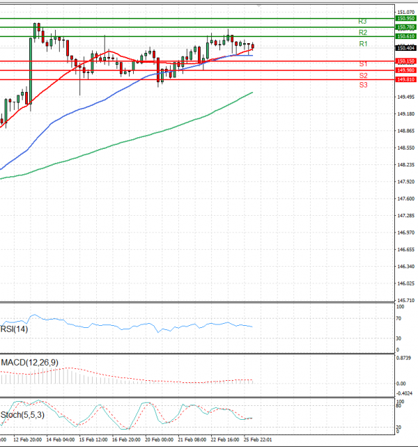Image resolution: width=418 pixels, height=447 pixels.
Task: Click the 21 Feb 08:00 time label
Action: pos(192,439)
